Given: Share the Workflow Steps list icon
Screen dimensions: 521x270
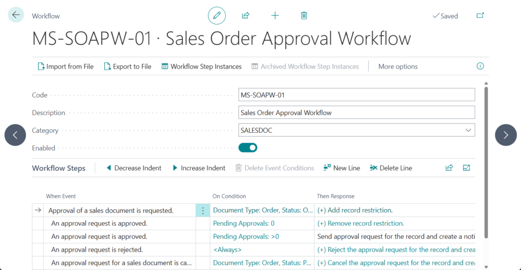Looking at the screenshot, I should point(449,168).
